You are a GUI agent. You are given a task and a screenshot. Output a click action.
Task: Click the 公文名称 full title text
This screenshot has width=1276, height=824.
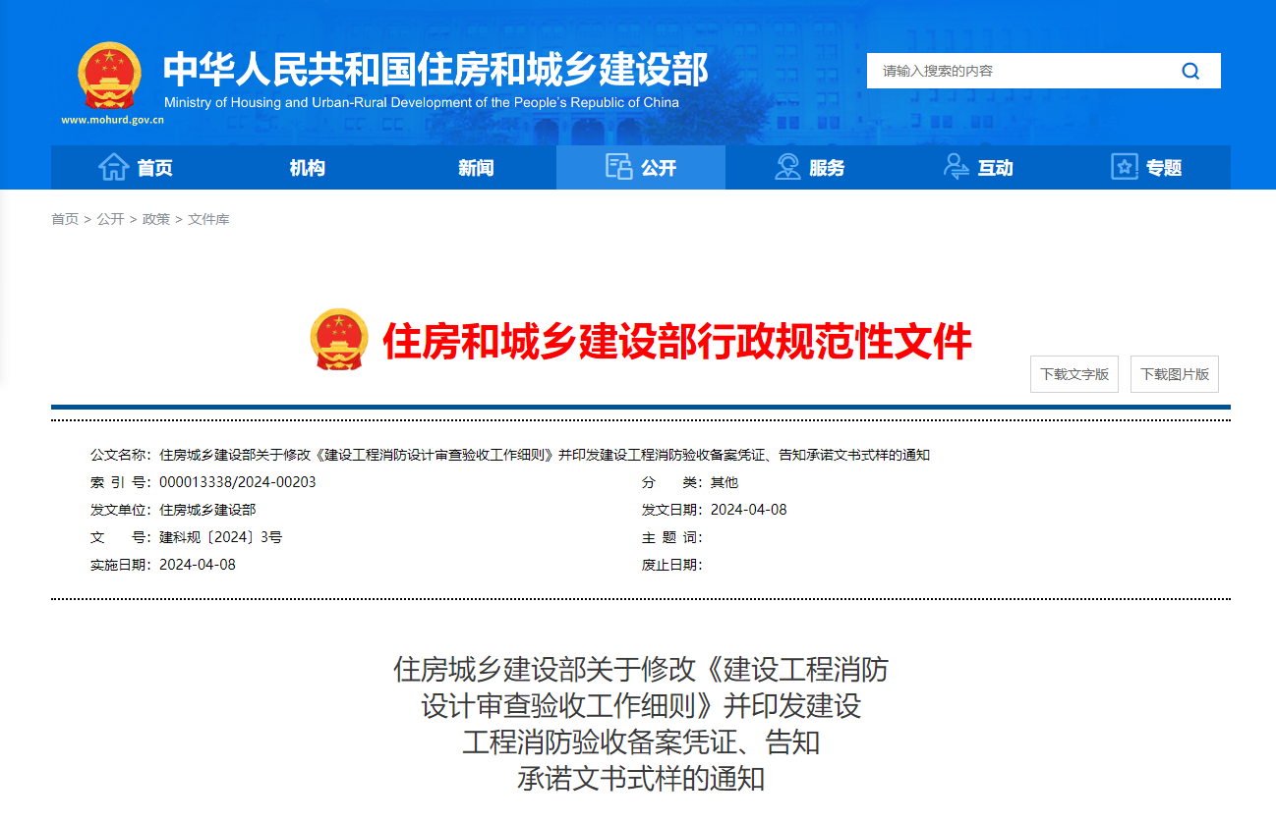[x=545, y=455]
